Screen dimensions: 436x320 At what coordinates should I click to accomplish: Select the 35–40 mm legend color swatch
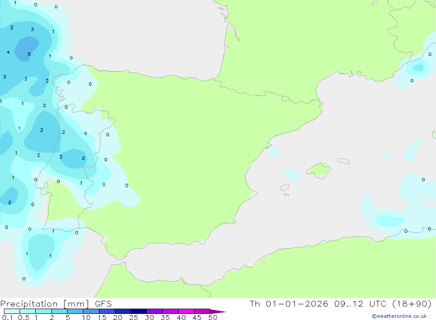(x=170, y=311)
